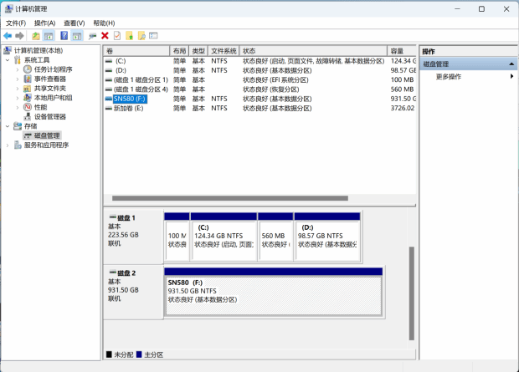This screenshot has height=372, width=519.
Task: Expand the 性能 tree node
Action: pyautogui.click(x=18, y=108)
